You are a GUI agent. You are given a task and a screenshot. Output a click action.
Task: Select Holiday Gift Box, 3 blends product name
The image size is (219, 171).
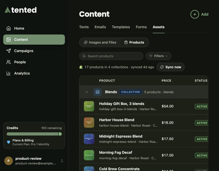pos(122,104)
